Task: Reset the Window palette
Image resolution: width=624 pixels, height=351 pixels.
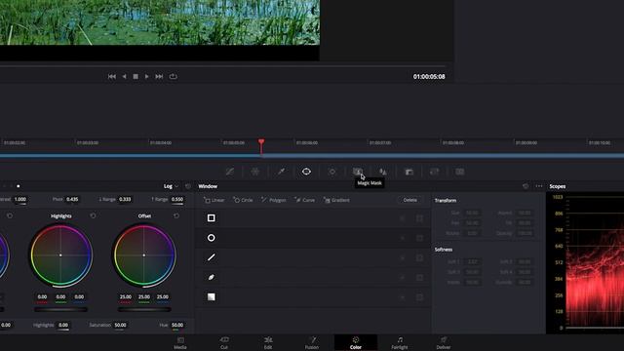Action: coord(526,186)
